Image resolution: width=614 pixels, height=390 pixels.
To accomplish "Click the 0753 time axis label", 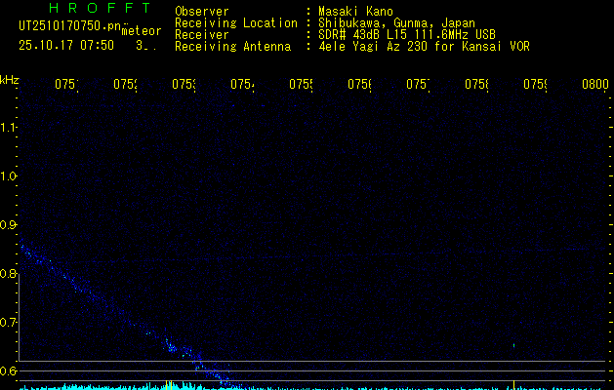I will pyautogui.click(x=184, y=84).
